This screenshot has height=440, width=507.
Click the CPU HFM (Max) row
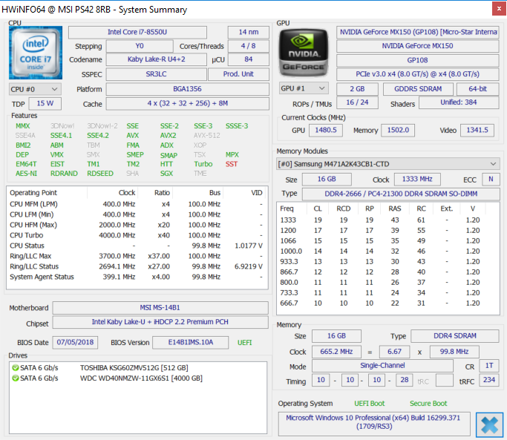pyautogui.click(x=137, y=225)
